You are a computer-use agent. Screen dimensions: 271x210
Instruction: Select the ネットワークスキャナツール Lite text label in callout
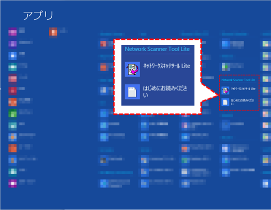[167, 66]
